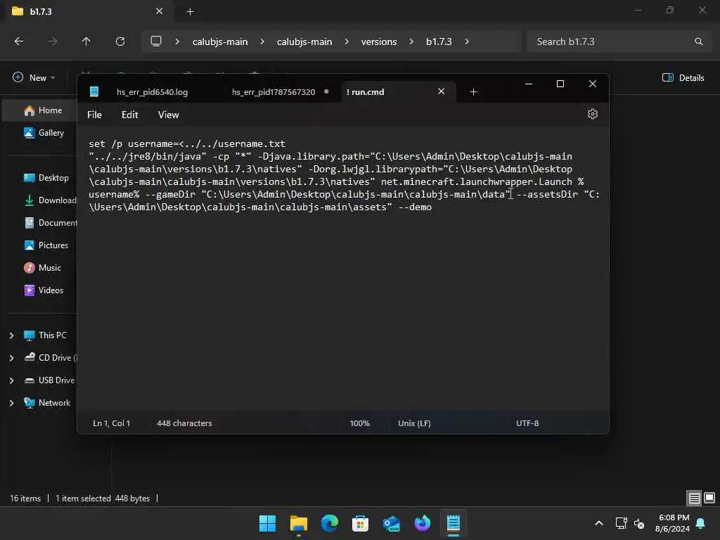Click versions breadcrumb

(379, 41)
